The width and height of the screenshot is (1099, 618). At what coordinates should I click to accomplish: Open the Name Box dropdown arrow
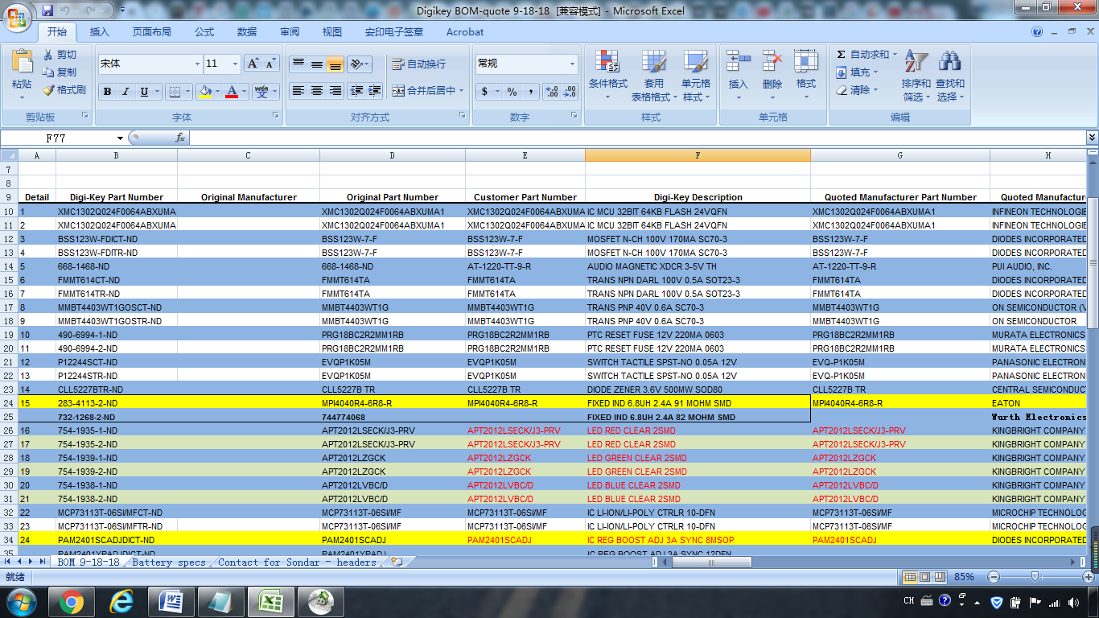[120, 138]
